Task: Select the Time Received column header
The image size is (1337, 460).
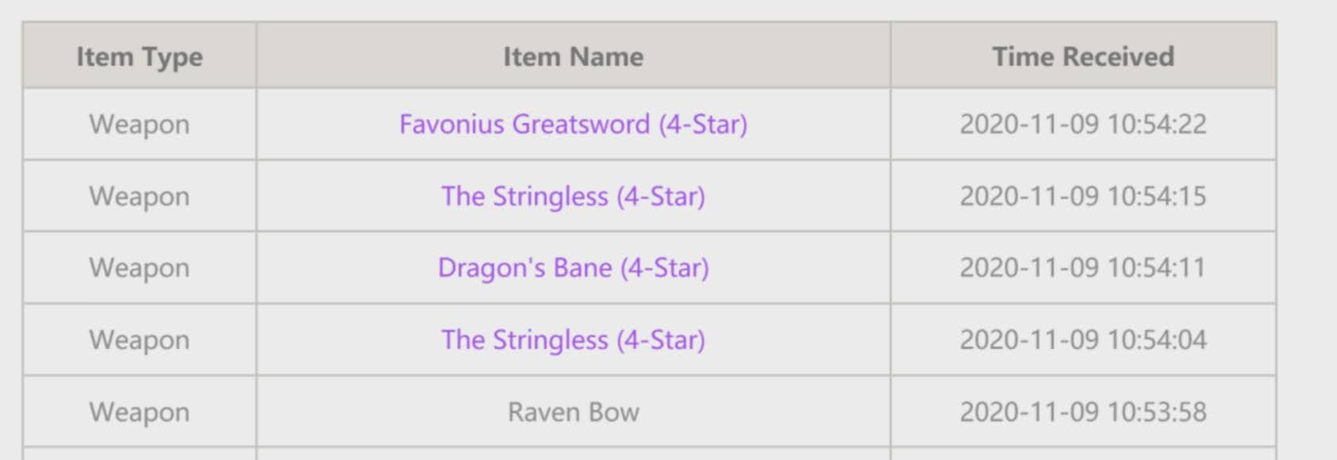Action: [x=1083, y=56]
